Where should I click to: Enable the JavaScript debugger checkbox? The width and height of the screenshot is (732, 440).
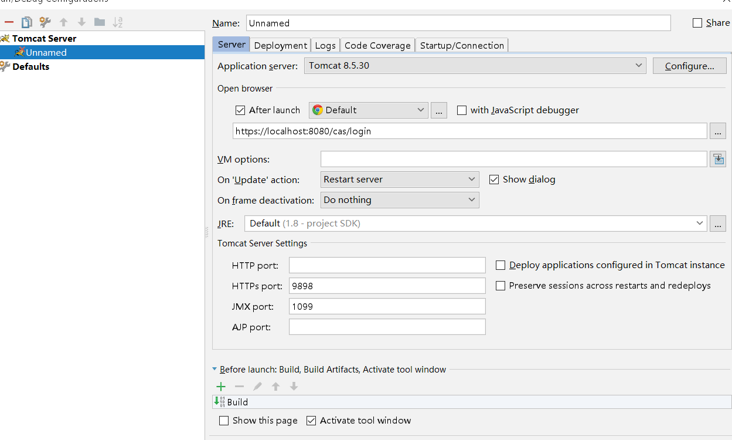(x=462, y=110)
